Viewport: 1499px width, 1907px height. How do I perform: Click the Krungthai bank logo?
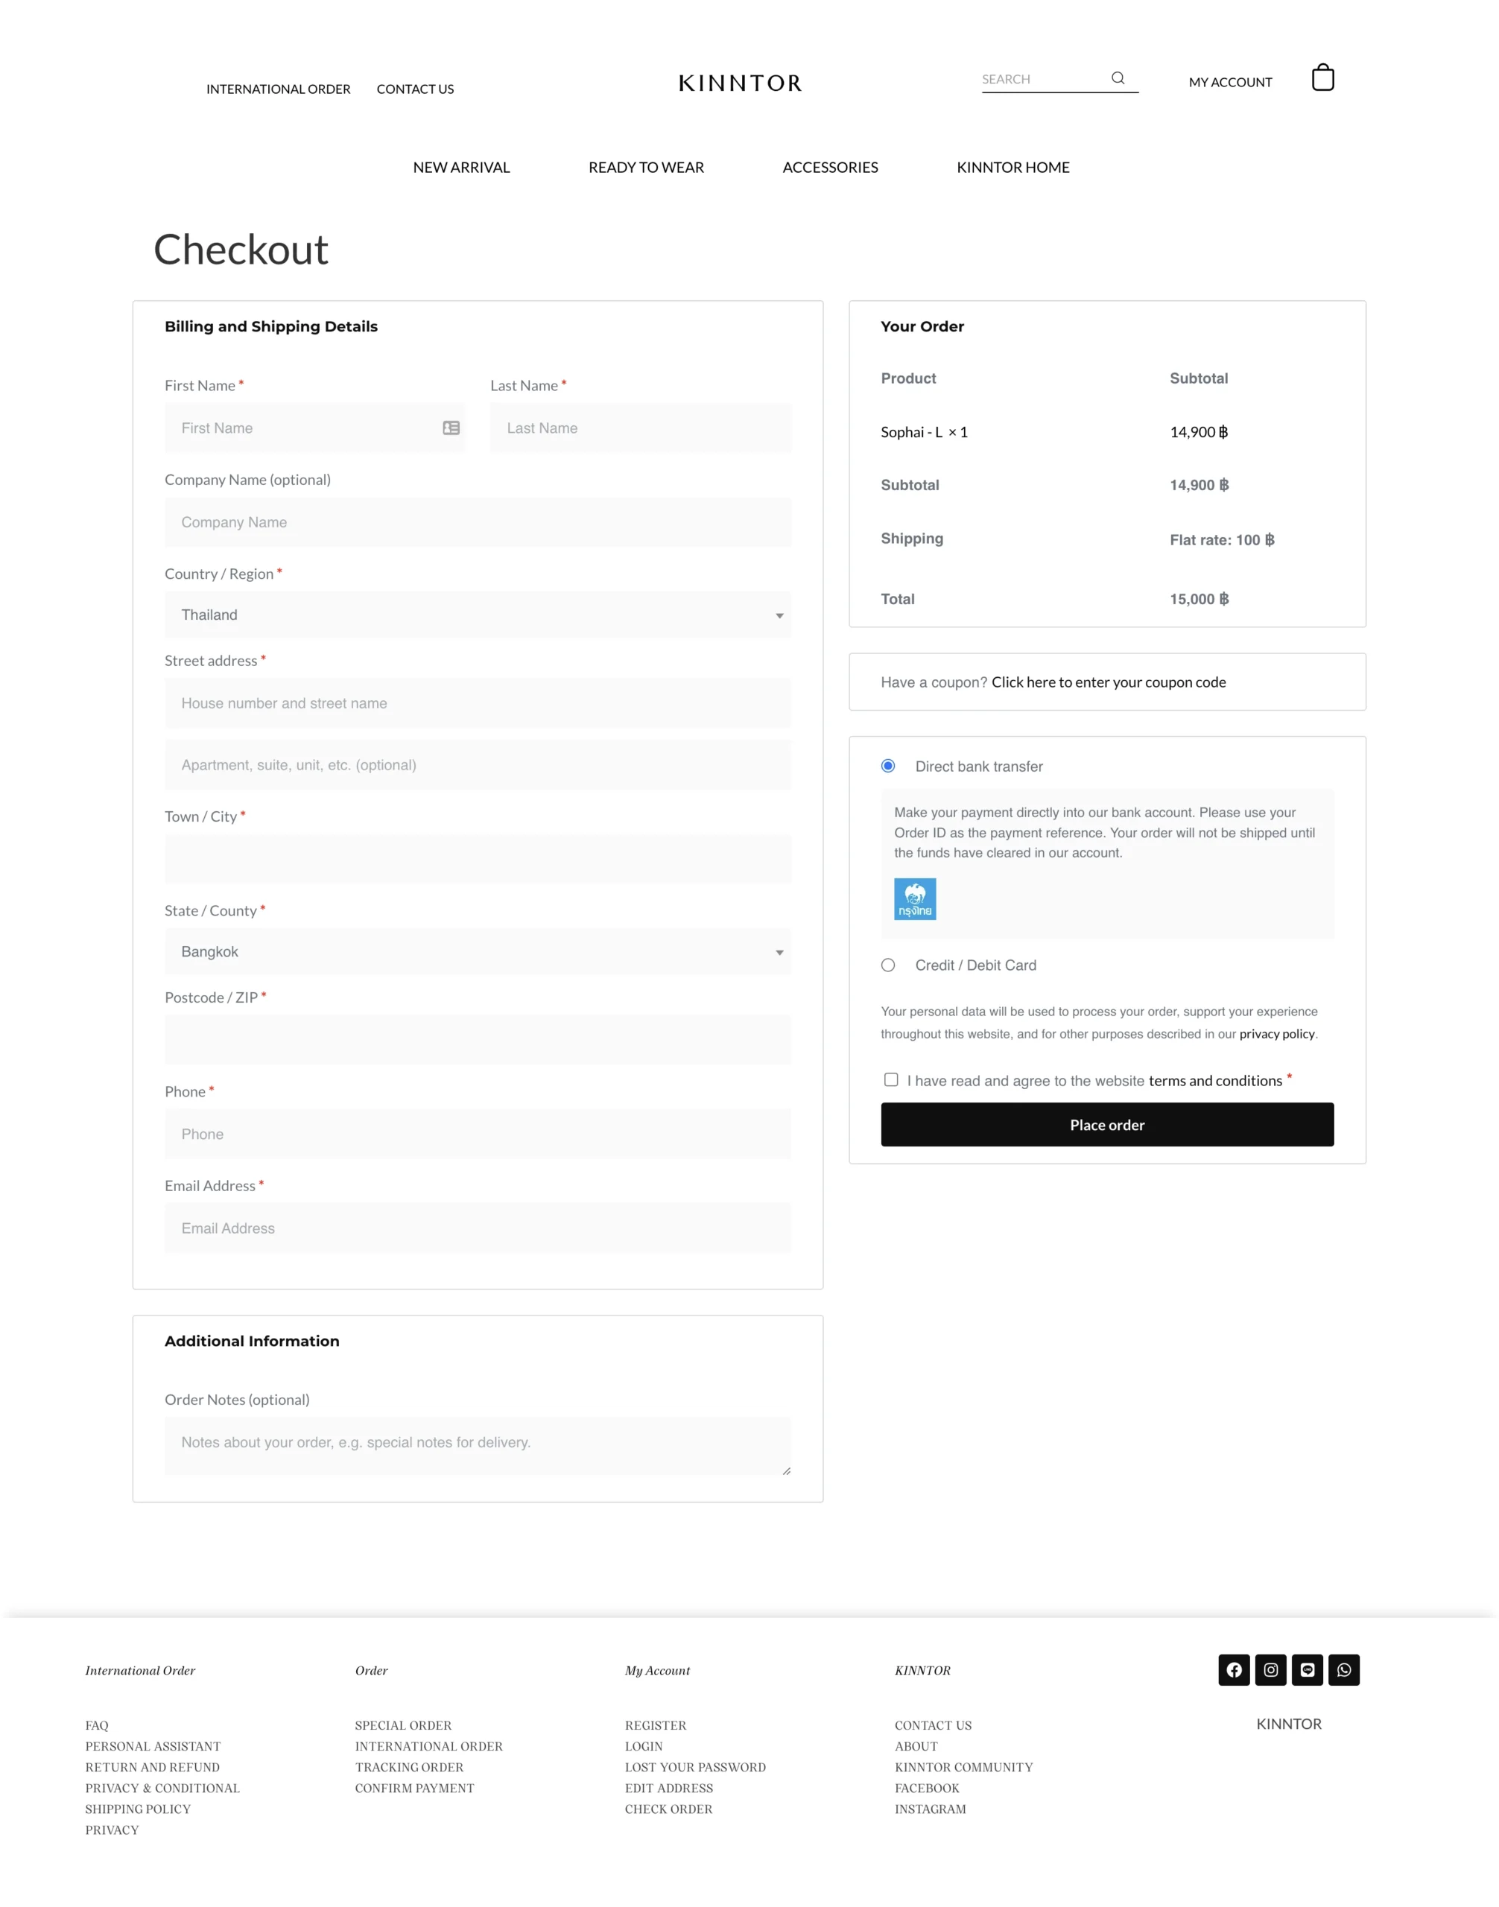914,898
